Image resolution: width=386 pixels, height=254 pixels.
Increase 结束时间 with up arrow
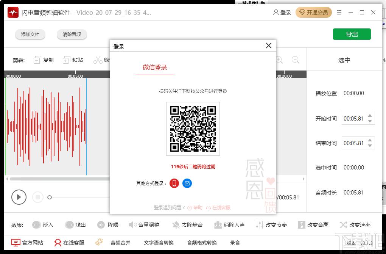(370, 140)
